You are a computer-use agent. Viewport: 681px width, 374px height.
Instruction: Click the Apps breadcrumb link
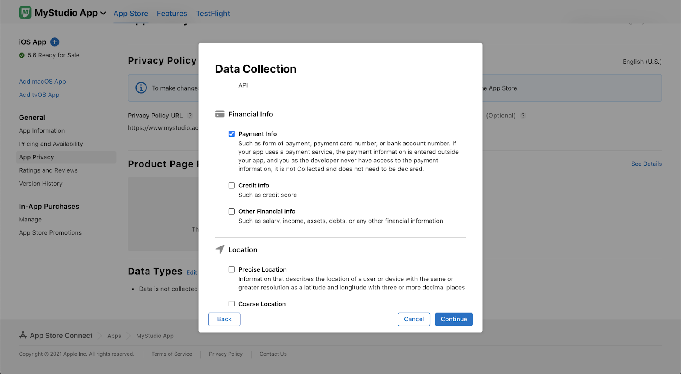coord(114,336)
